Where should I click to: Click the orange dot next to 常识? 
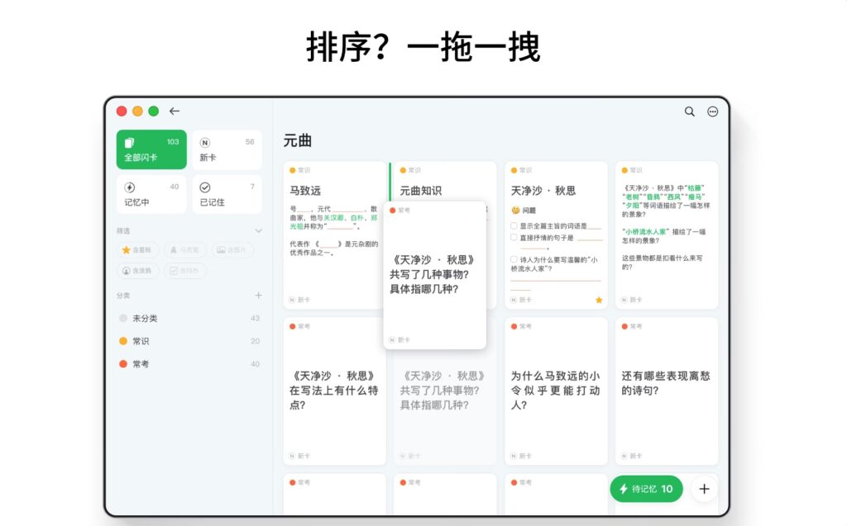click(x=123, y=340)
